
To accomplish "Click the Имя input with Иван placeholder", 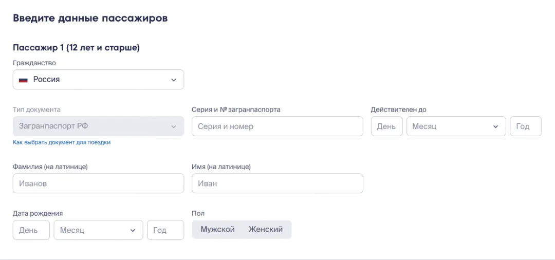I will (277, 183).
